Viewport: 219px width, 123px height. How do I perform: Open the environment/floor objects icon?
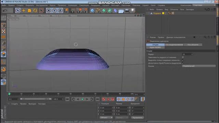(x=121, y=11)
